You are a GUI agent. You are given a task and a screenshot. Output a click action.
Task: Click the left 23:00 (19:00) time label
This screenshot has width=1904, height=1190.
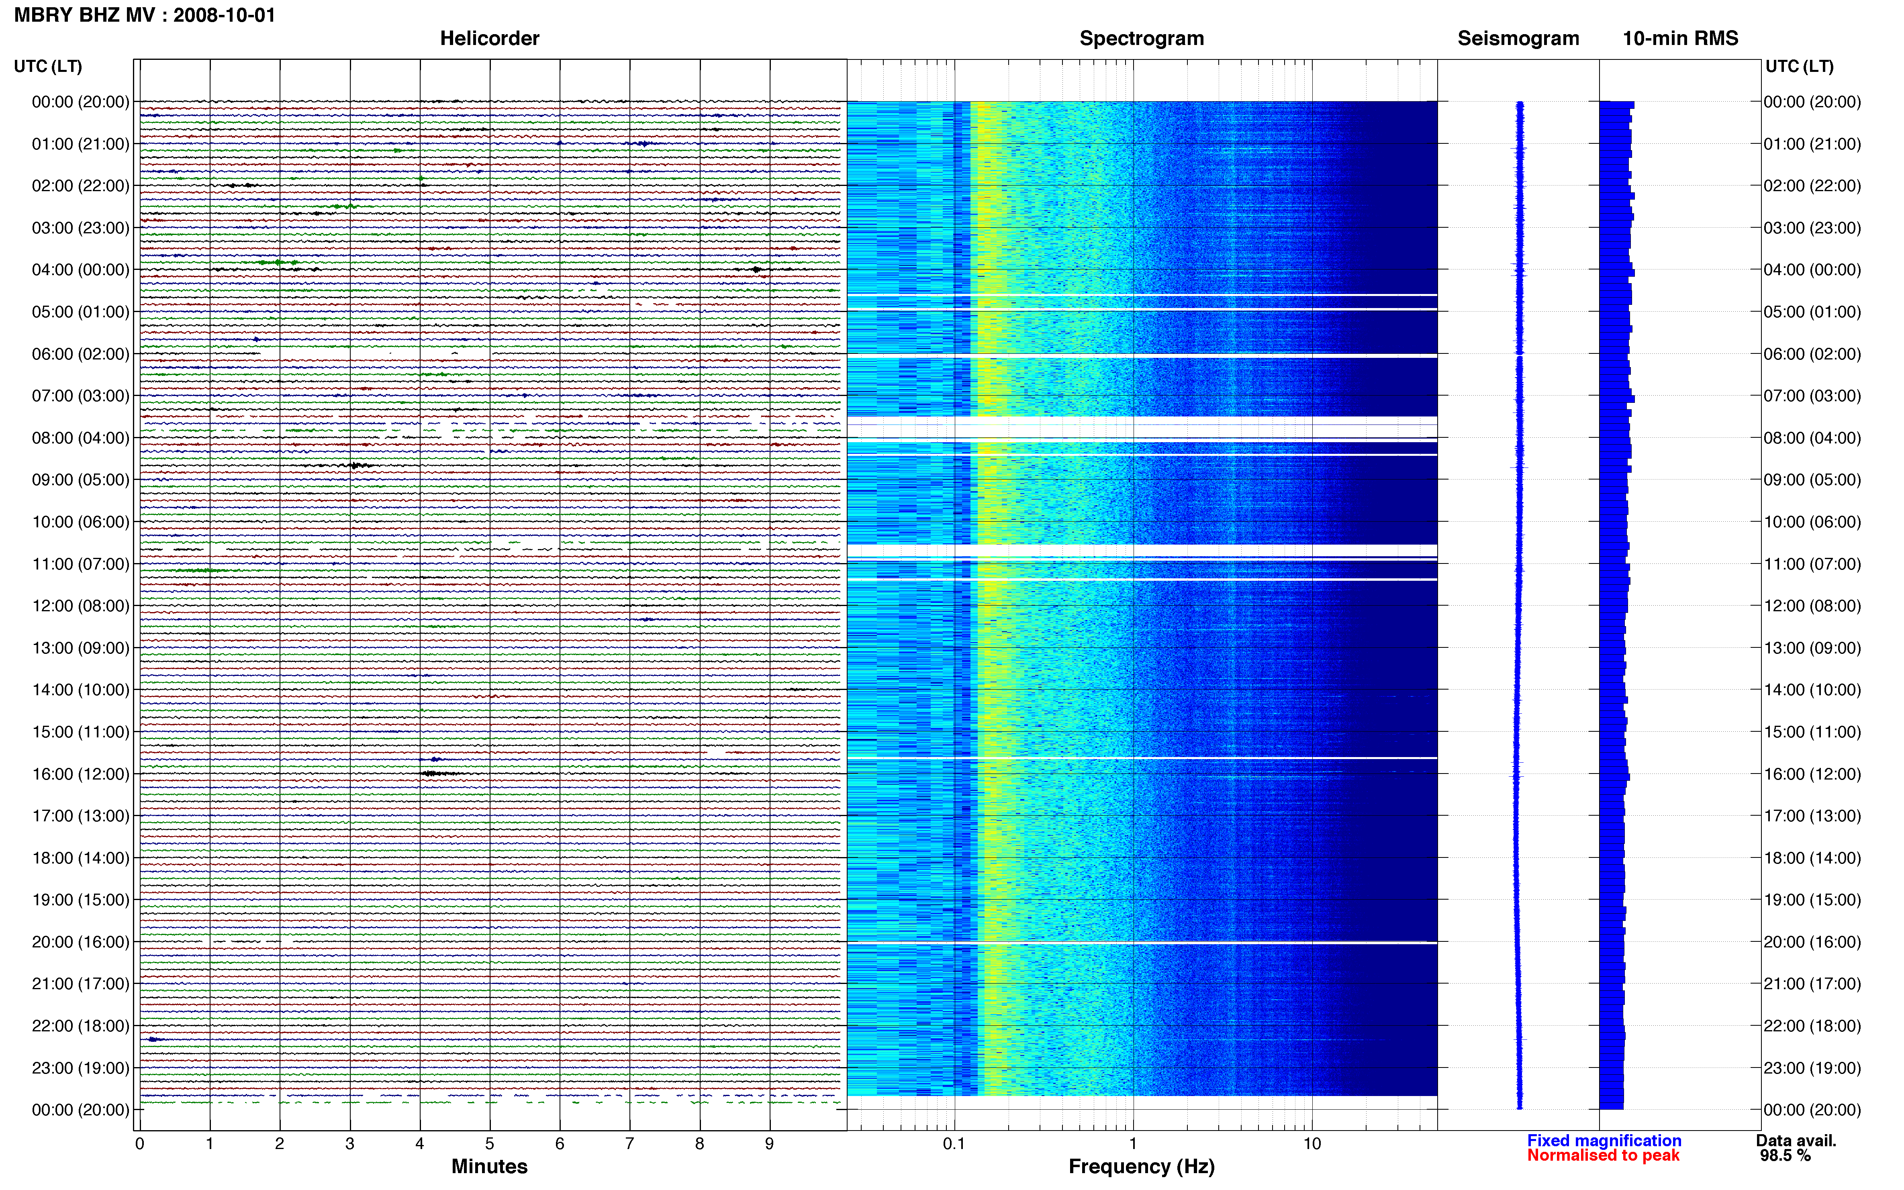click(80, 1068)
